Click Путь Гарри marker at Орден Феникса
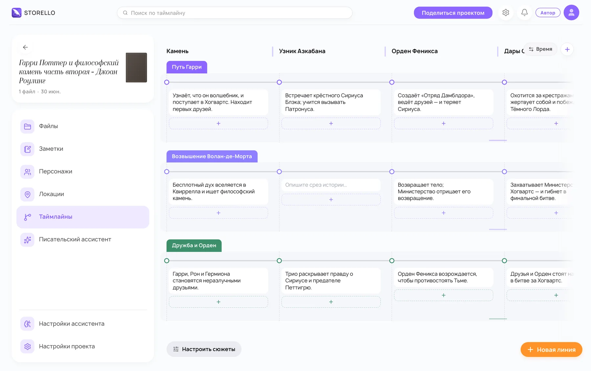 click(x=392, y=82)
